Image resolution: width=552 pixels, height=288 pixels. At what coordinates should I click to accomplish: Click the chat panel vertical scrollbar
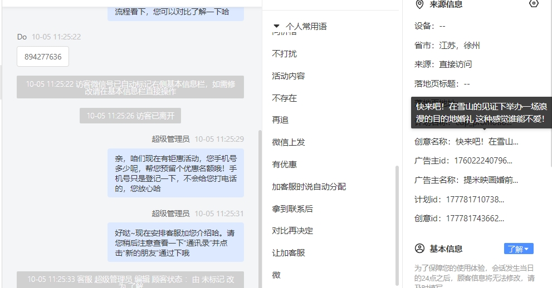tap(260, 209)
